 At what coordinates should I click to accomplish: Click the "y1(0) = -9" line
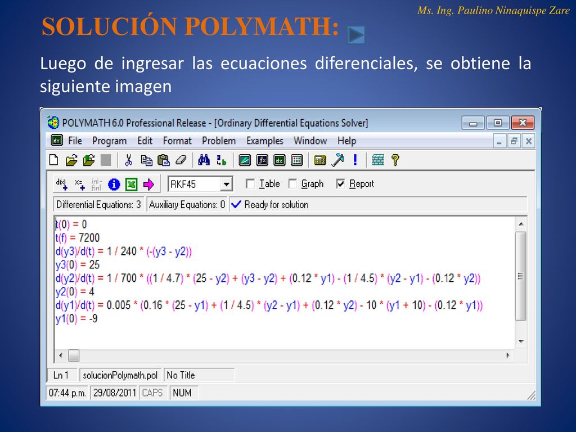(x=76, y=318)
